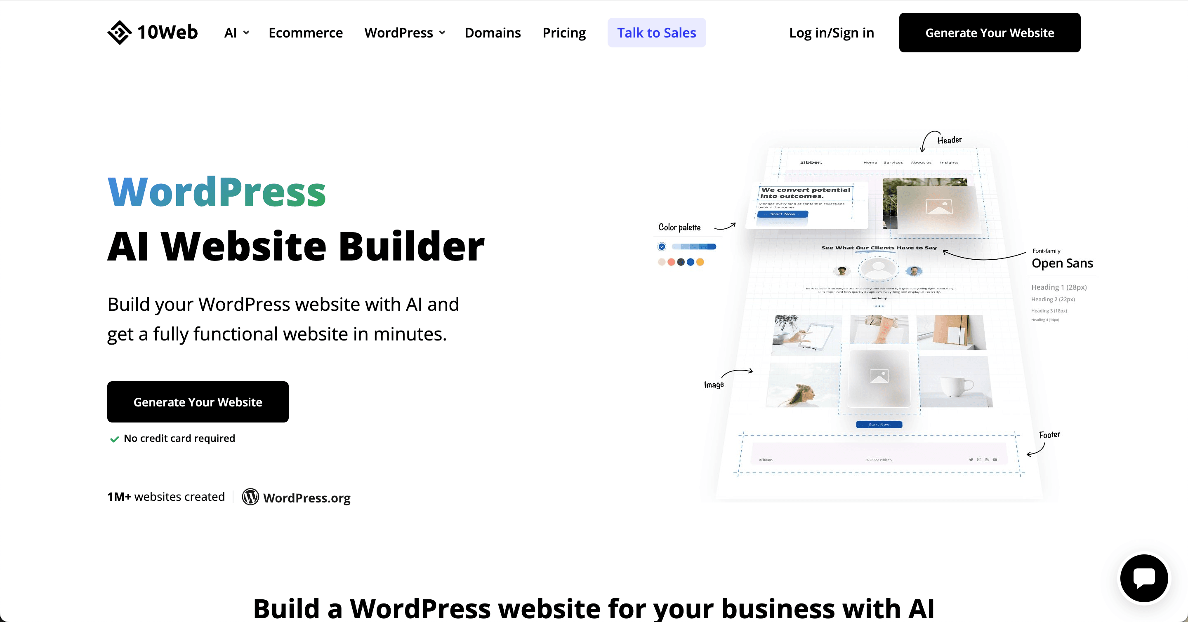Open the Domains menu item
The width and height of the screenshot is (1188, 622).
(x=493, y=33)
